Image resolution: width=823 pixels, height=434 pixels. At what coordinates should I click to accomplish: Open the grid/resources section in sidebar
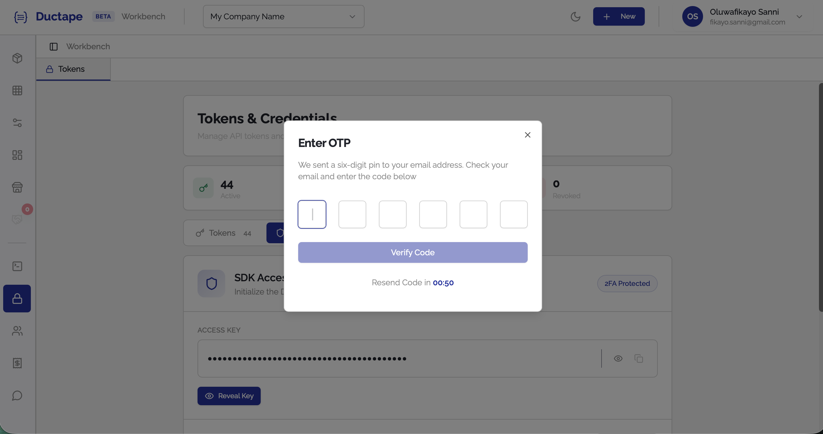point(17,90)
